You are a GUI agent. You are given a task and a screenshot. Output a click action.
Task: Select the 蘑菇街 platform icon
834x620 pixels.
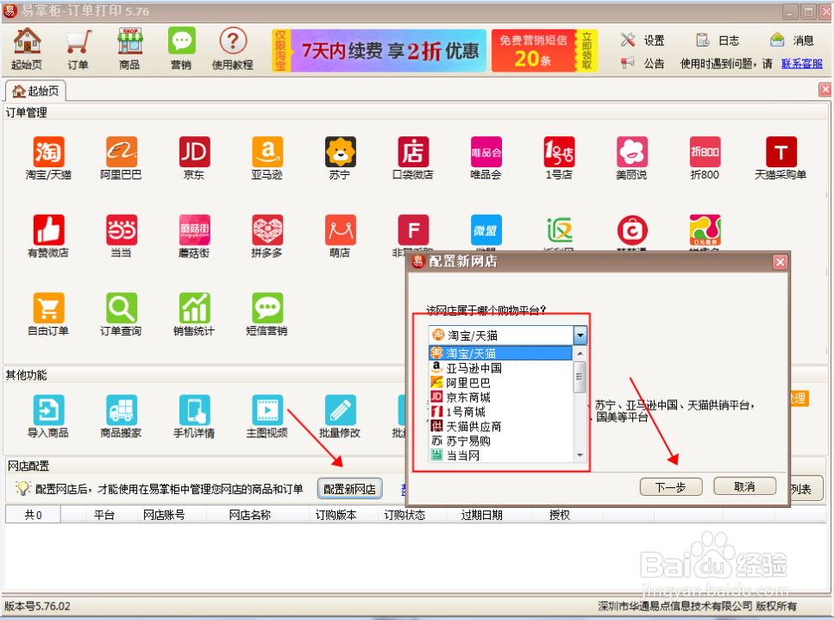point(194,229)
